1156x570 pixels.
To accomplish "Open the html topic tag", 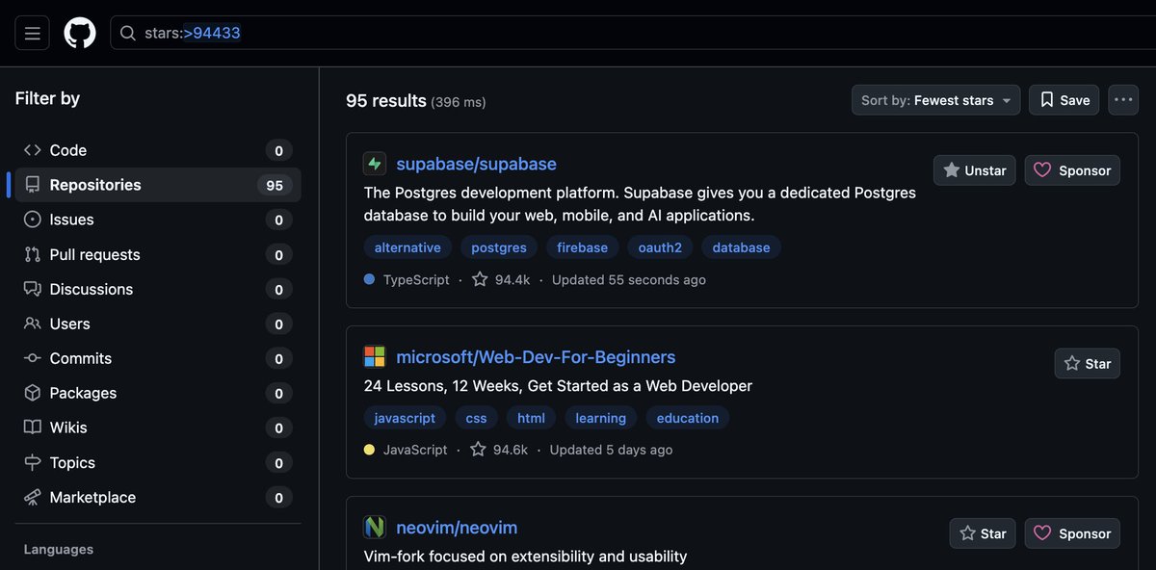I will point(531,418).
